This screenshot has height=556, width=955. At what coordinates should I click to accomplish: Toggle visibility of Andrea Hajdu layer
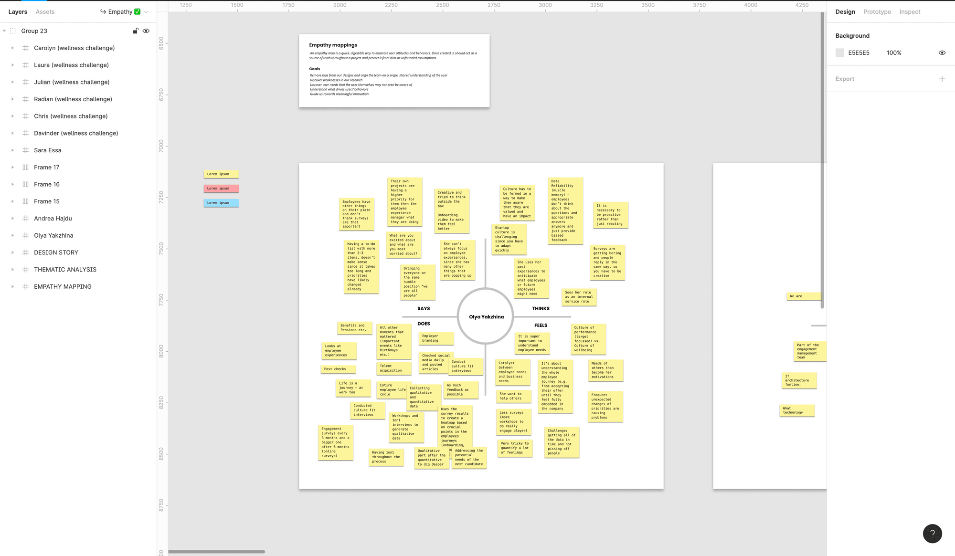click(147, 219)
